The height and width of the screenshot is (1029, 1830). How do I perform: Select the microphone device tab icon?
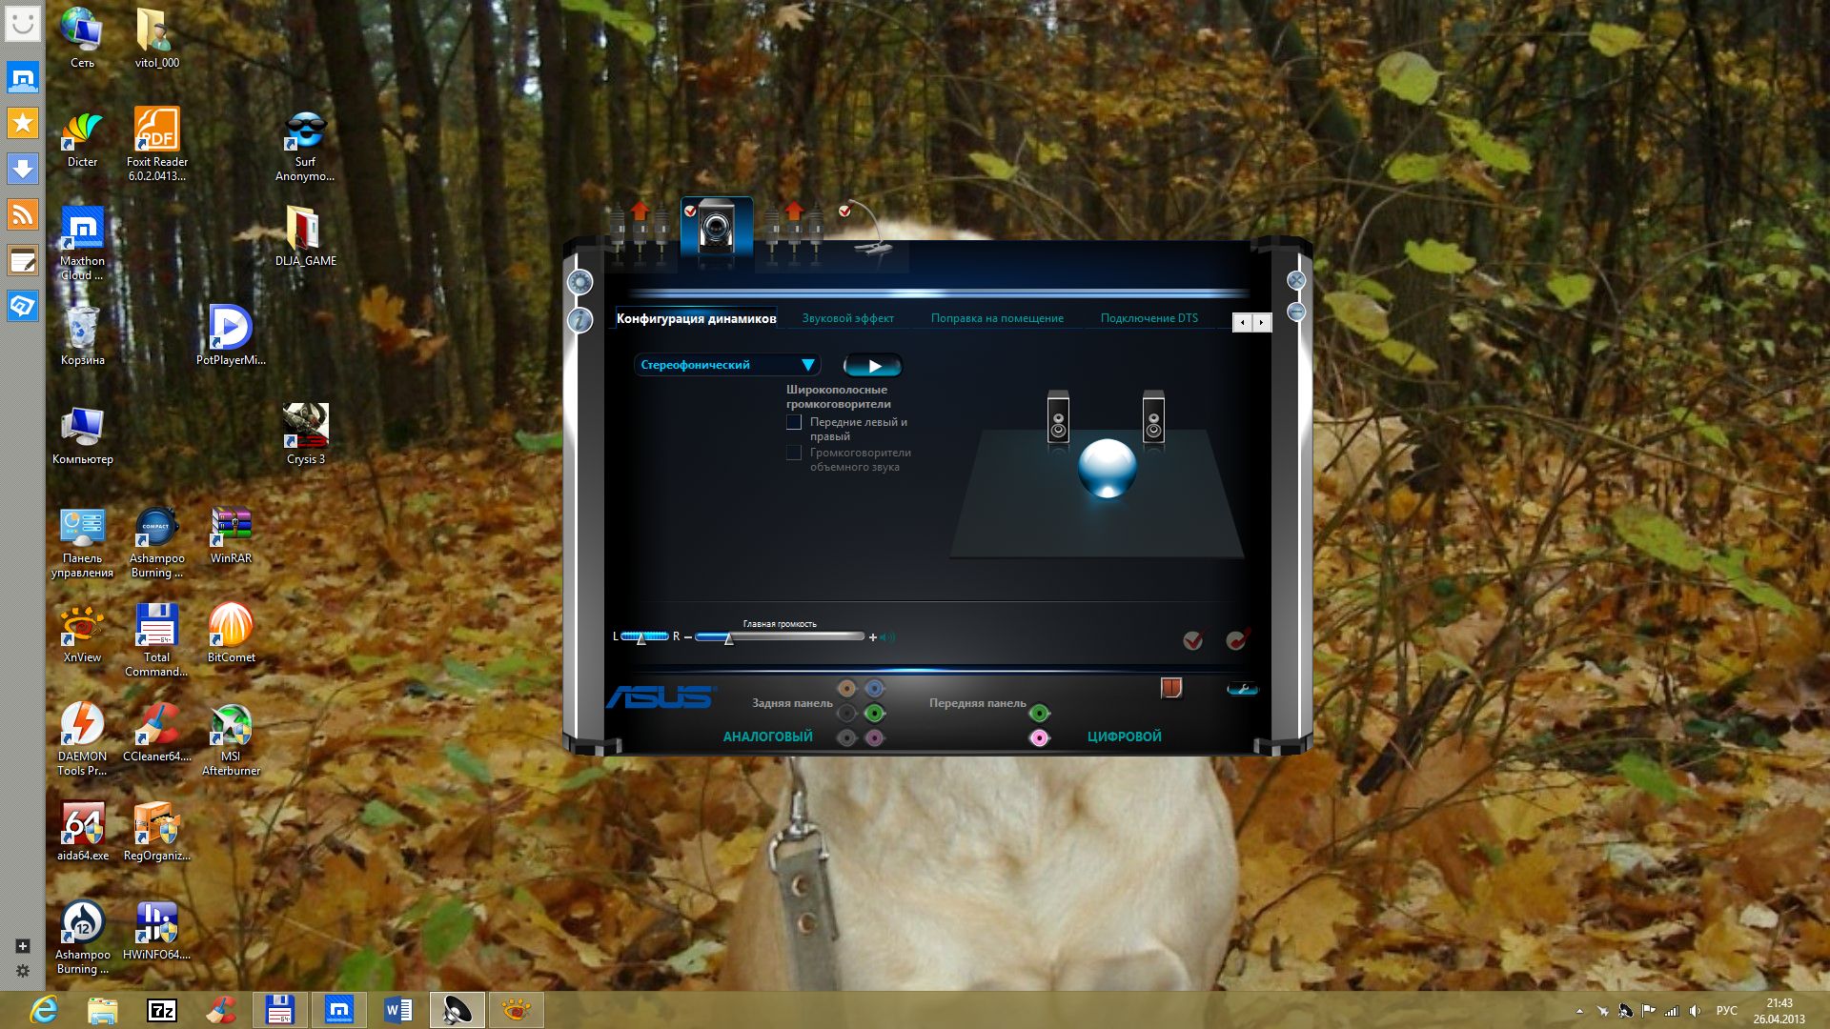click(x=870, y=232)
